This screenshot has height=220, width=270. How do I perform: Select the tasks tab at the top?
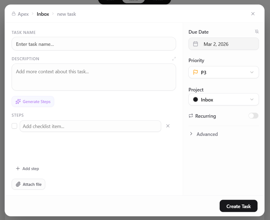(133, 1)
